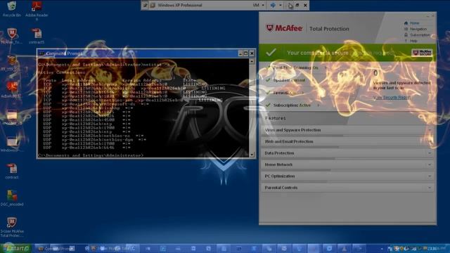Select the contract PDF desktop icon
Image resolution: width=450 pixels, height=253 pixels.
tap(12, 171)
